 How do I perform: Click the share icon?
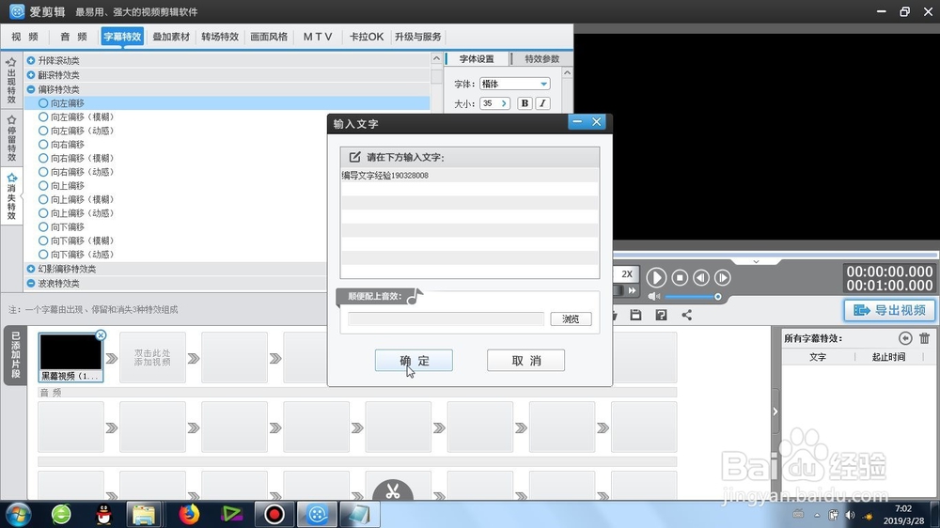tap(686, 315)
